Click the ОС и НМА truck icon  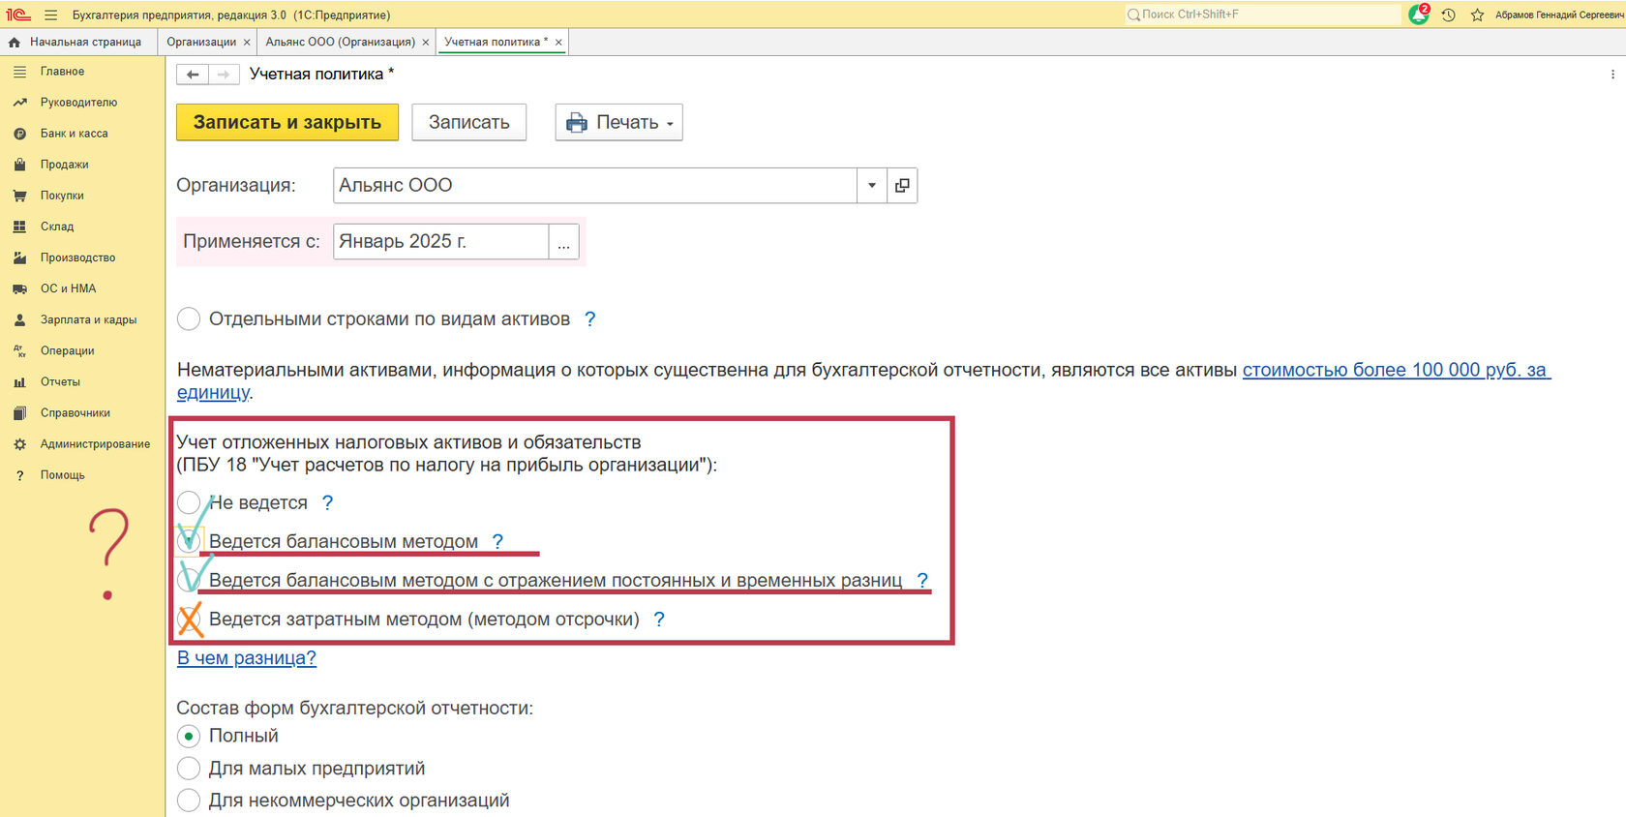19,288
